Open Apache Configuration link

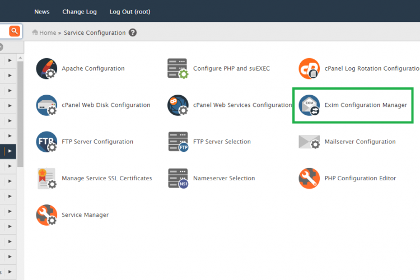[93, 68]
